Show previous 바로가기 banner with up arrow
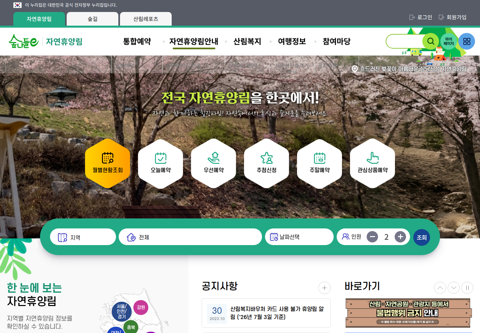480x333 pixels. pyautogui.click(x=440, y=288)
